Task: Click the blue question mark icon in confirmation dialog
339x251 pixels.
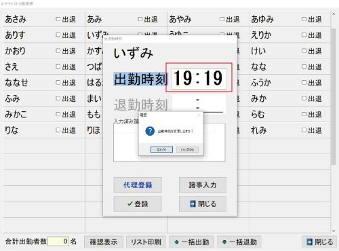Action: (150, 131)
